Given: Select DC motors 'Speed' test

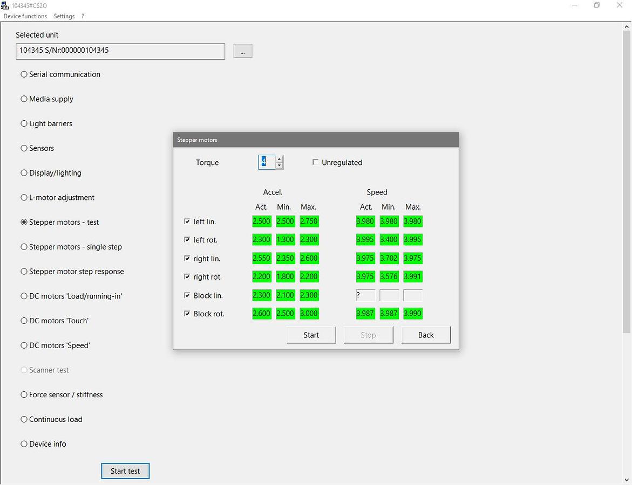Looking at the screenshot, I should (x=24, y=345).
